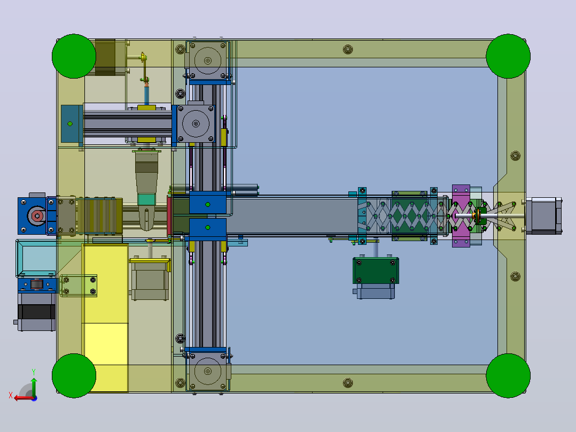Screen dimensions: 576x432
Task: Select the teal end block of the horizontal rail
Action: tap(71, 124)
